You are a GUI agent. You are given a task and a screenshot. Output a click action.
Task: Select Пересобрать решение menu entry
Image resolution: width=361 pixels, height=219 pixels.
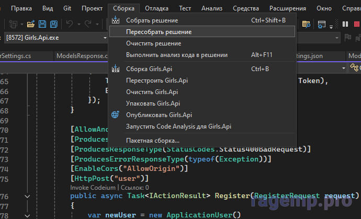pyautogui.click(x=159, y=32)
